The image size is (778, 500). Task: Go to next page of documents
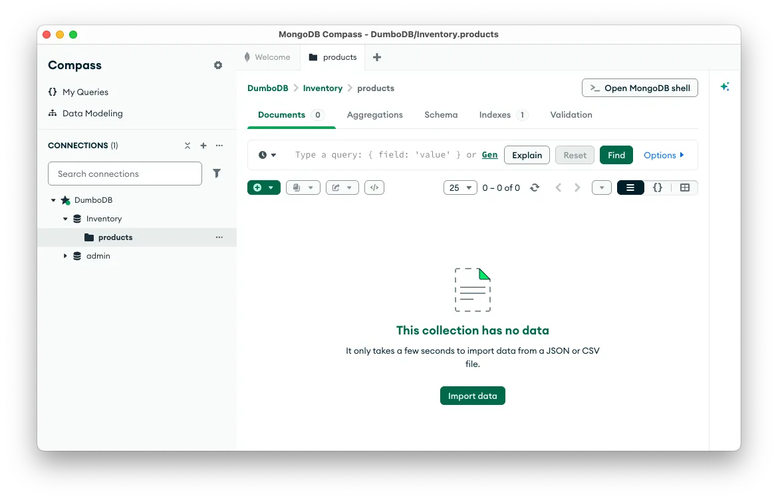click(577, 187)
